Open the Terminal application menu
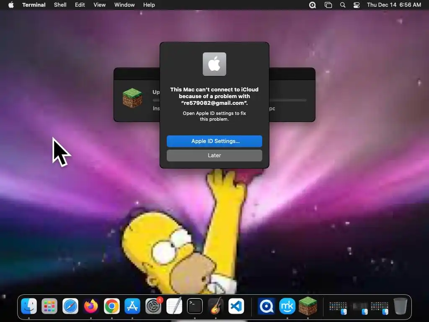429x322 pixels. pos(34,5)
